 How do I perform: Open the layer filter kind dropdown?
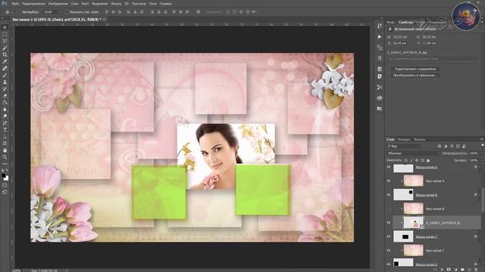(x=404, y=146)
